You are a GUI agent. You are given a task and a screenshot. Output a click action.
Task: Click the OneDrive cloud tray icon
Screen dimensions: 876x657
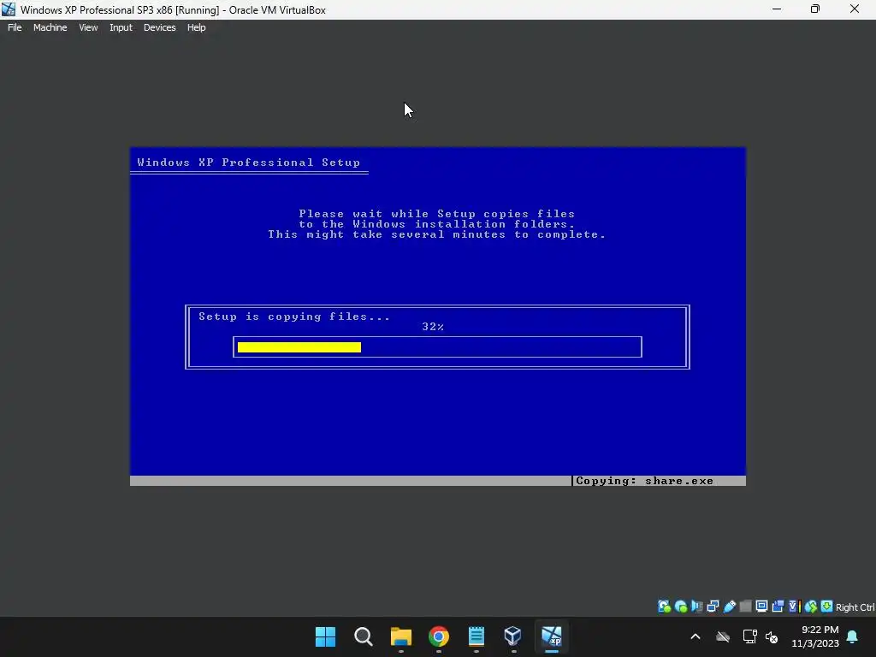point(723,636)
